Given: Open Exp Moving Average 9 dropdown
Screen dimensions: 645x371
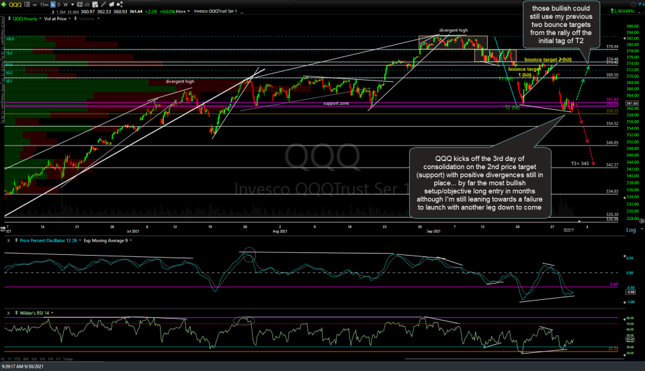Looking at the screenshot, I should pyautogui.click(x=131, y=240).
